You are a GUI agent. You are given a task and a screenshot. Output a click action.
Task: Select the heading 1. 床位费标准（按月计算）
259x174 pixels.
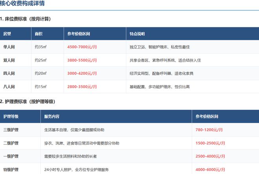click(25, 19)
